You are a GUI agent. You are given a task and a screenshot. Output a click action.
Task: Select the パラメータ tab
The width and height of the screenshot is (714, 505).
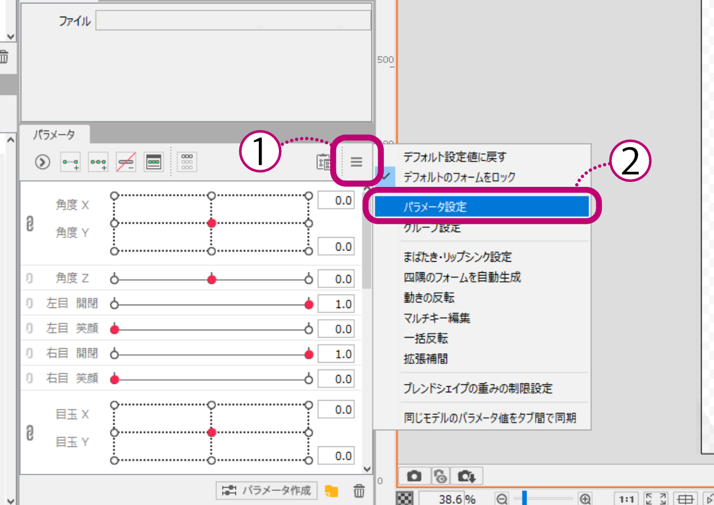[54, 134]
